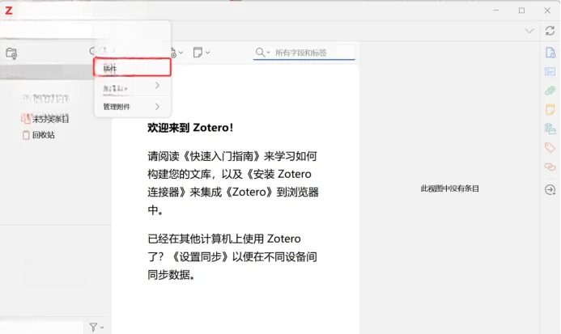
Task: Open the tab list chevron near the sync icon
Action: tap(529, 31)
